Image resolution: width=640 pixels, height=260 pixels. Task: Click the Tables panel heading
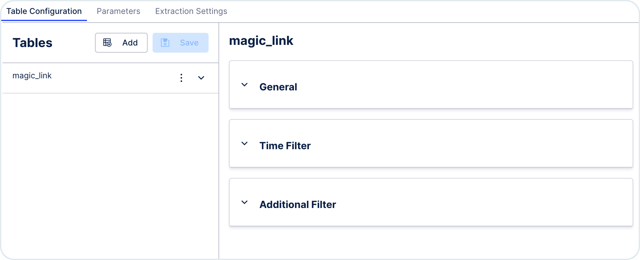(x=32, y=43)
